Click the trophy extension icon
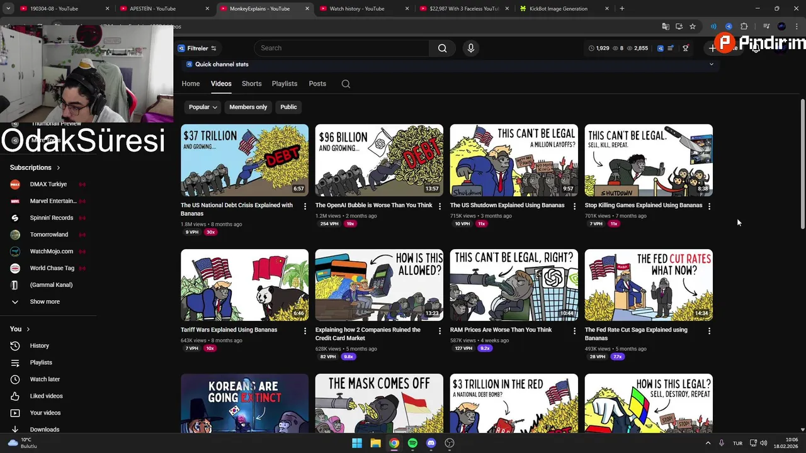806x453 pixels. [x=686, y=48]
